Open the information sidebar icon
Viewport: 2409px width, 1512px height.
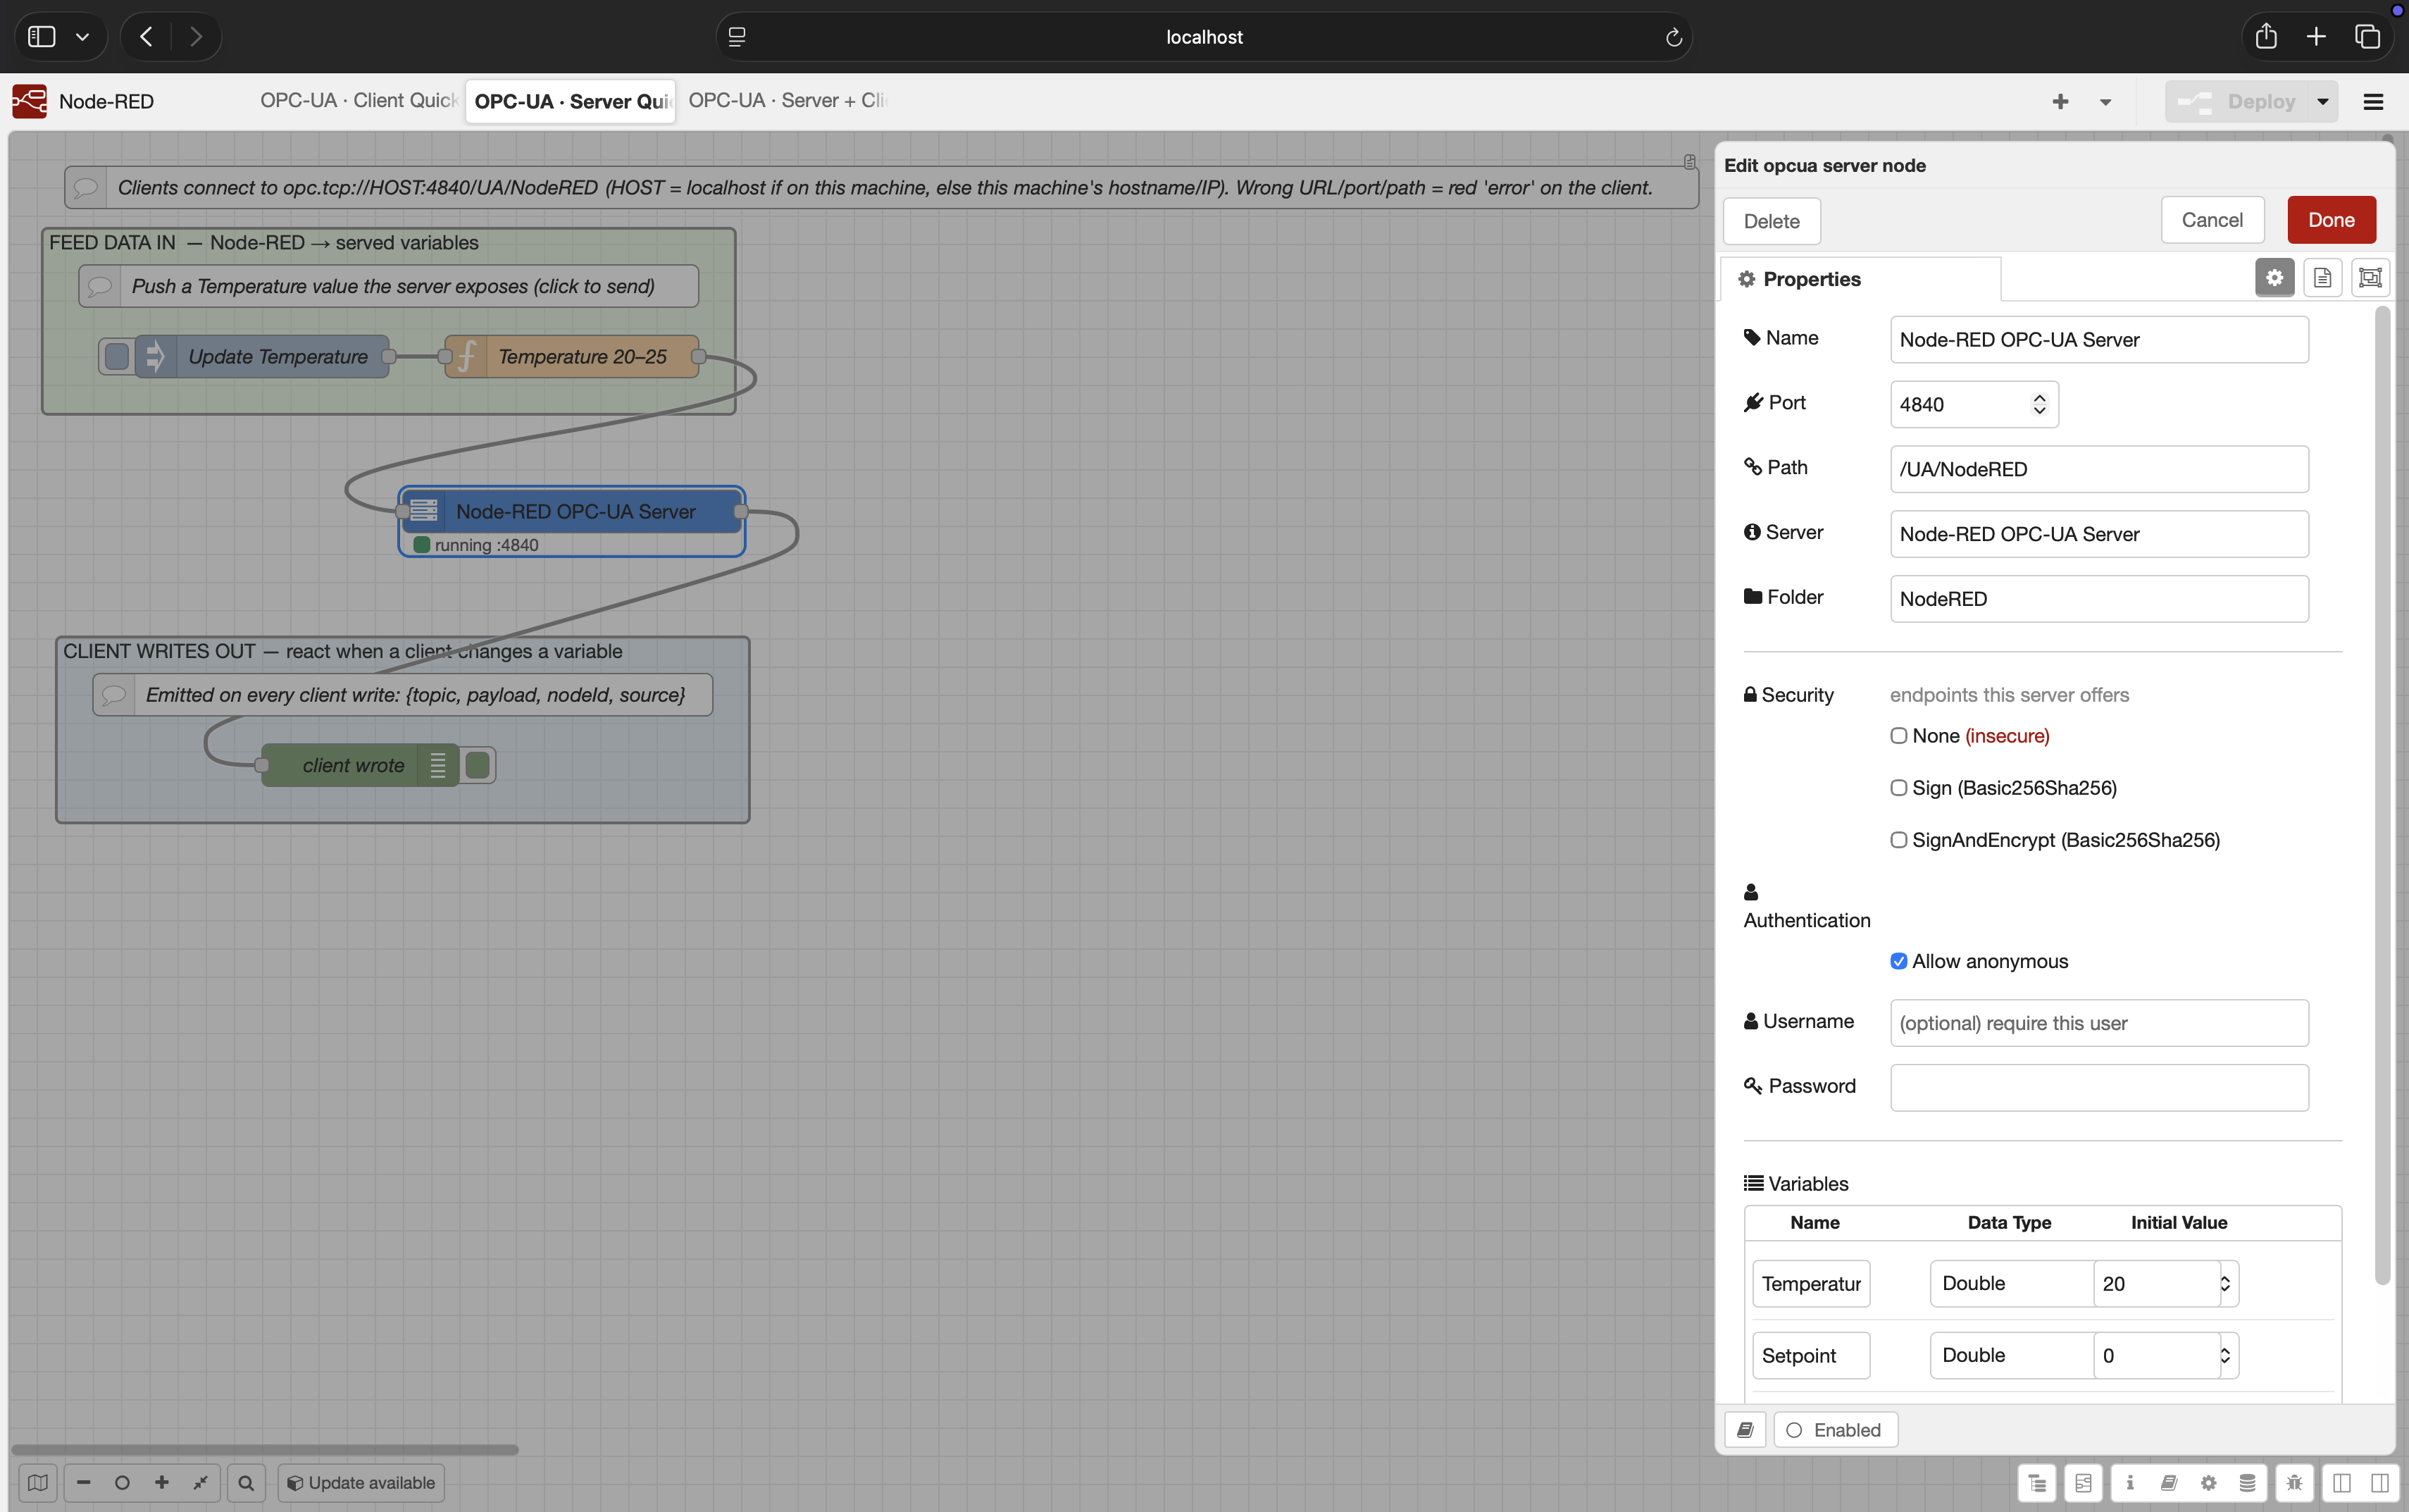(2130, 1483)
